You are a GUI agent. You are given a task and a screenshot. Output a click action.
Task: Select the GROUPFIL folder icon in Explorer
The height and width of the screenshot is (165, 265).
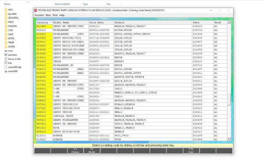6,18
